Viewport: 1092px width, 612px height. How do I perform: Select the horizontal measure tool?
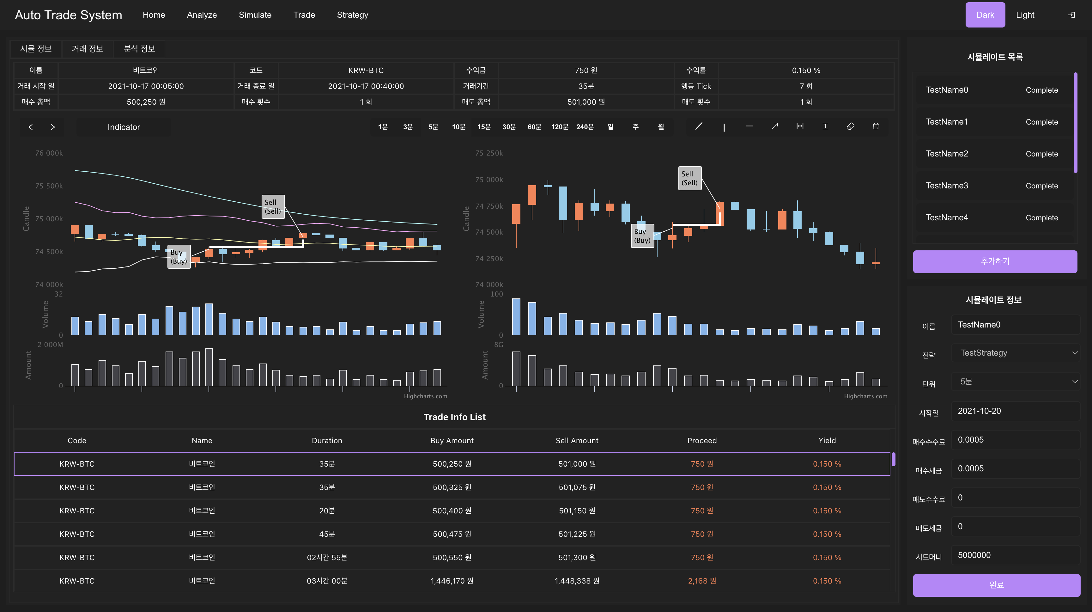(x=799, y=126)
